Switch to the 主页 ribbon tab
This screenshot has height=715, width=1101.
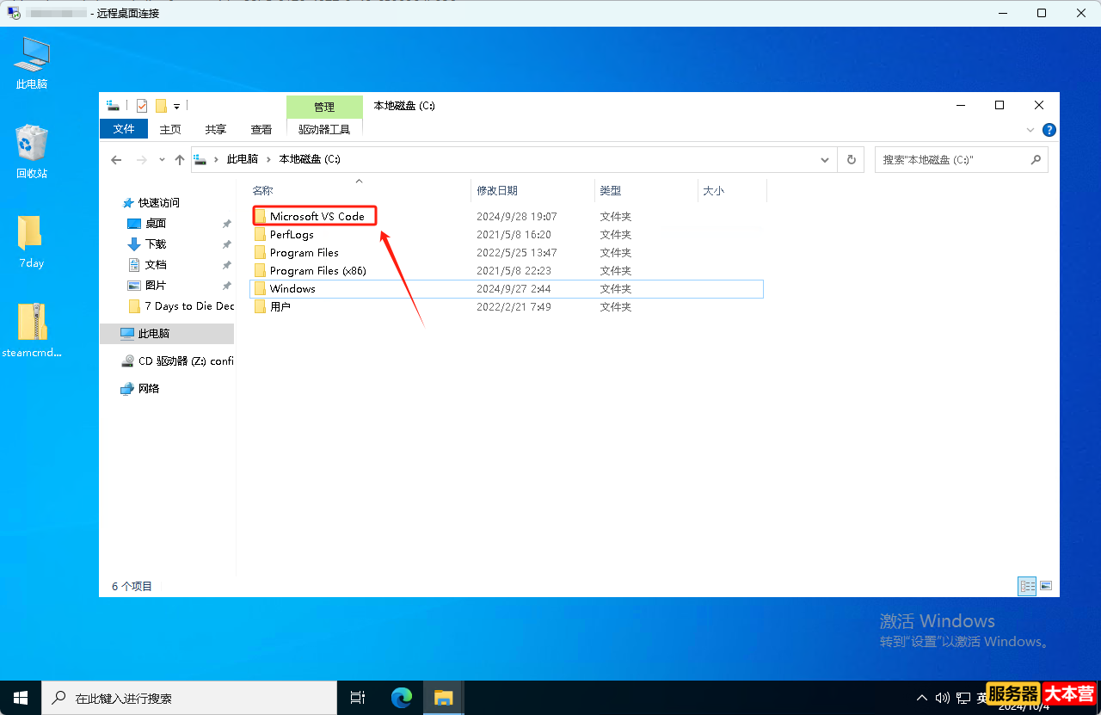(170, 129)
